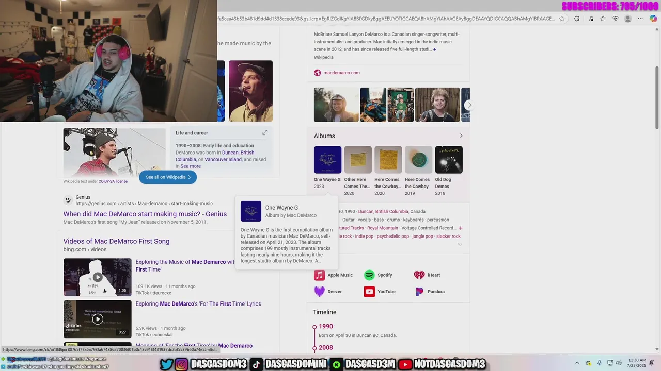The width and height of the screenshot is (661, 371).
Task: Click the iHeart icon
Action: [x=419, y=275]
